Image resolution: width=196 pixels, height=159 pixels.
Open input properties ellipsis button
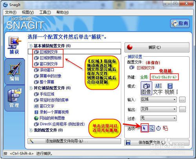coord(182,100)
